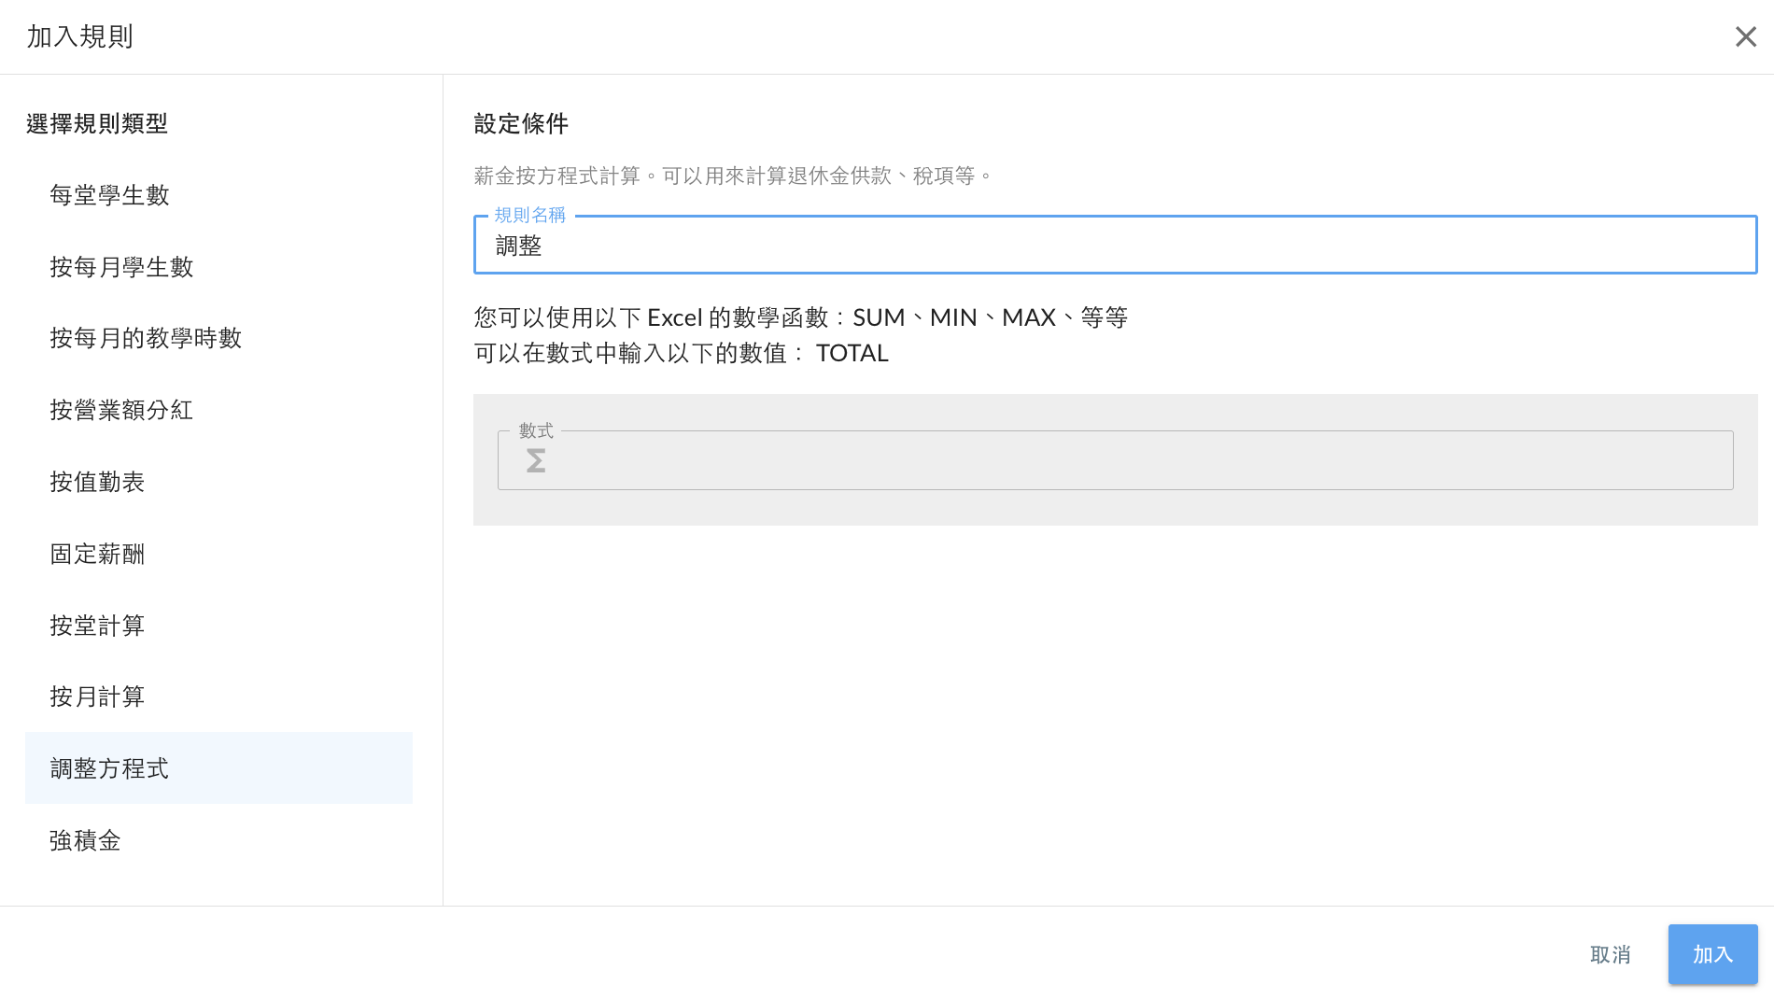Select the 按堂計算 option
Viewport: 1774px width, 999px height.
point(218,626)
